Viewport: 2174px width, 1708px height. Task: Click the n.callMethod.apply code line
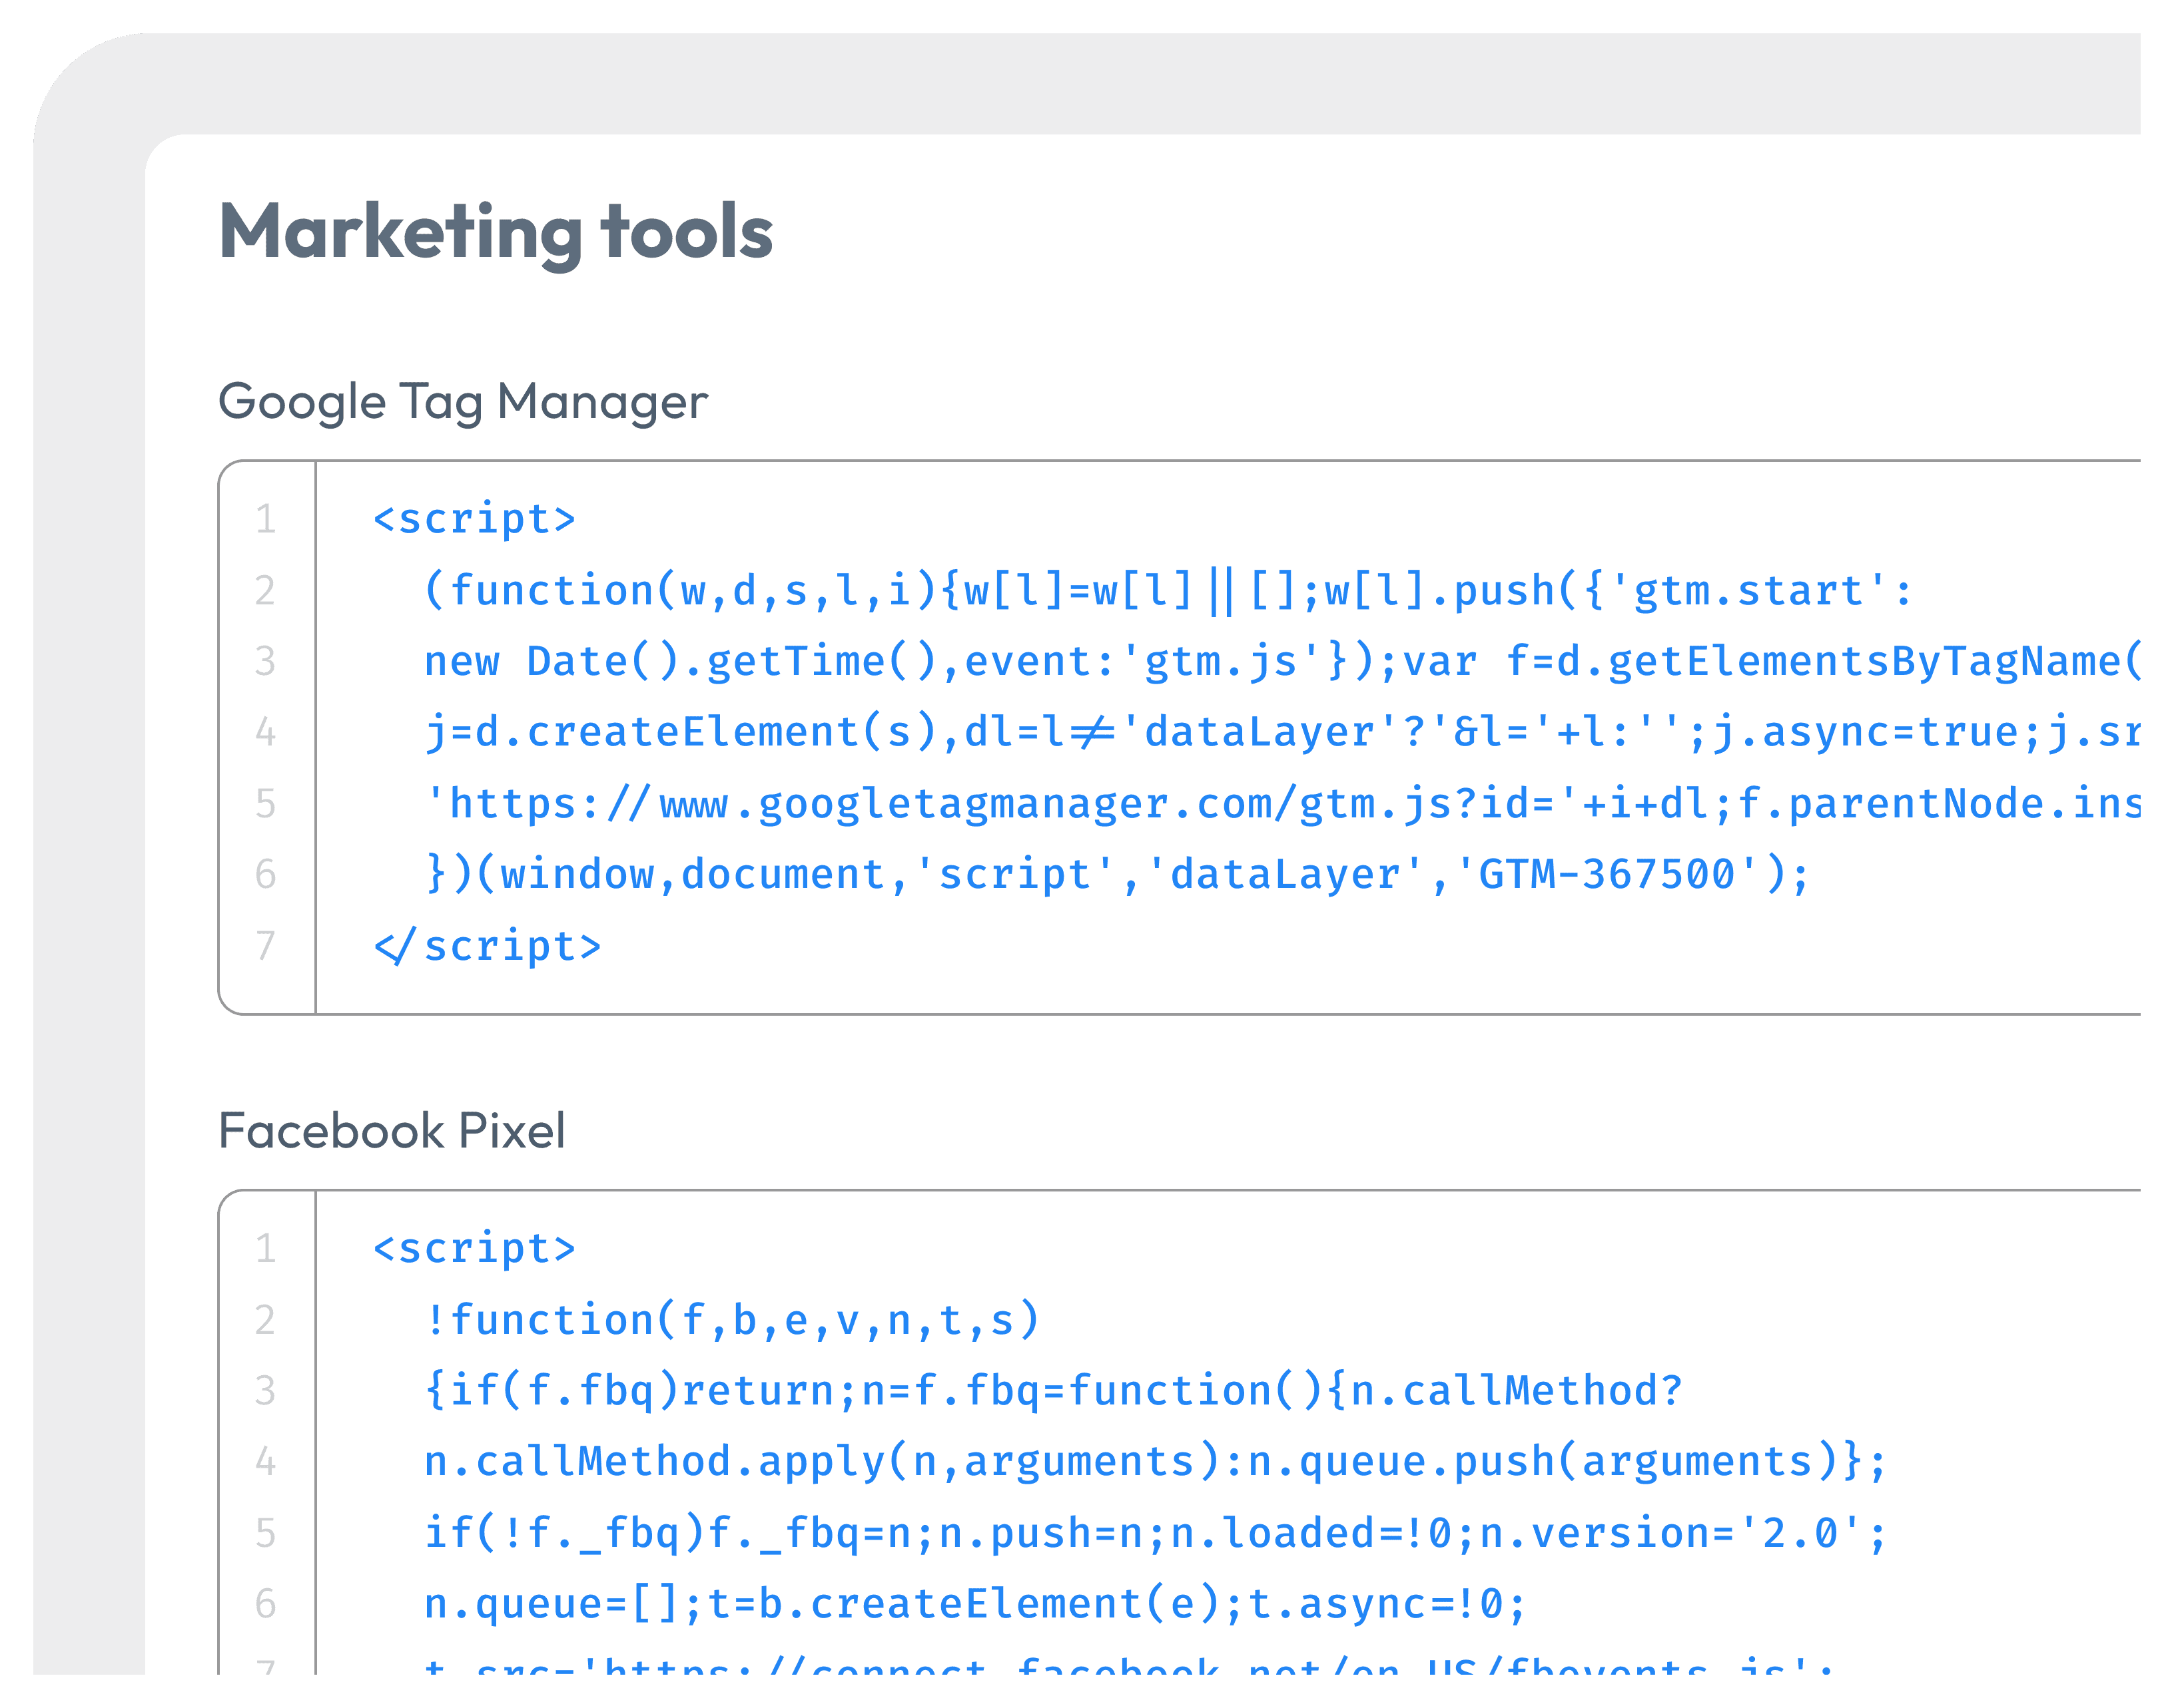pyautogui.click(x=1154, y=1462)
